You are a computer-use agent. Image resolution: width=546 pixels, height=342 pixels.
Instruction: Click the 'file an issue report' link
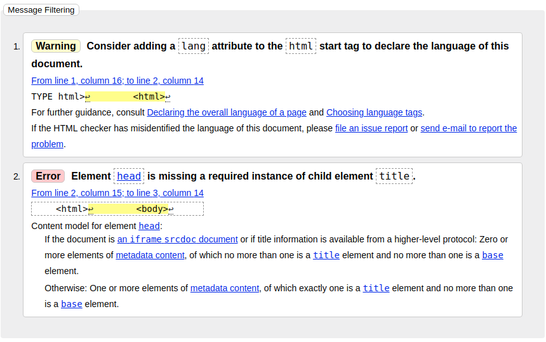point(371,128)
